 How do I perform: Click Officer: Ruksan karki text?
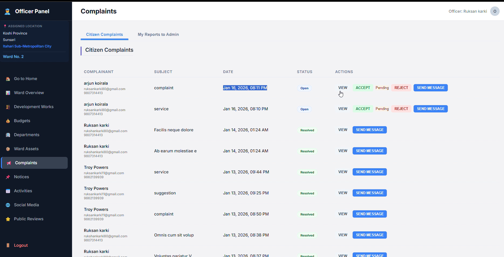point(468,11)
